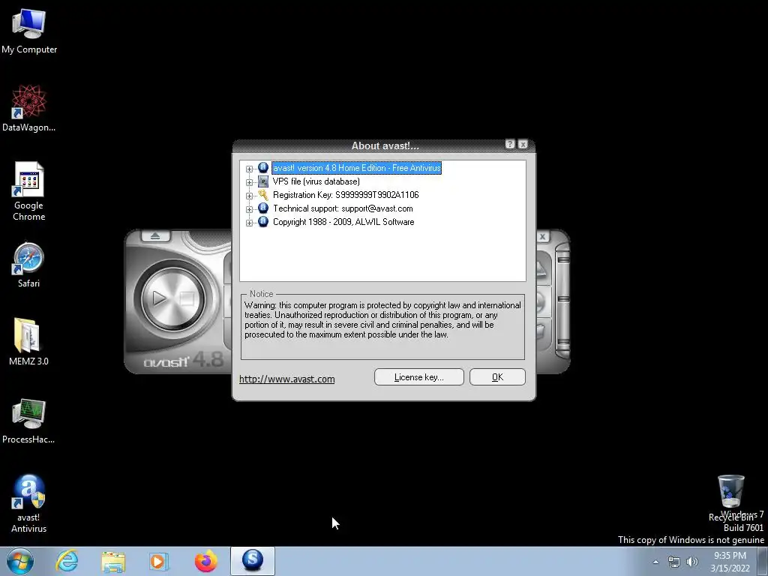This screenshot has width=768, height=576.
Task: Select 'Technical support: support@avast.com' row
Action: pos(343,208)
